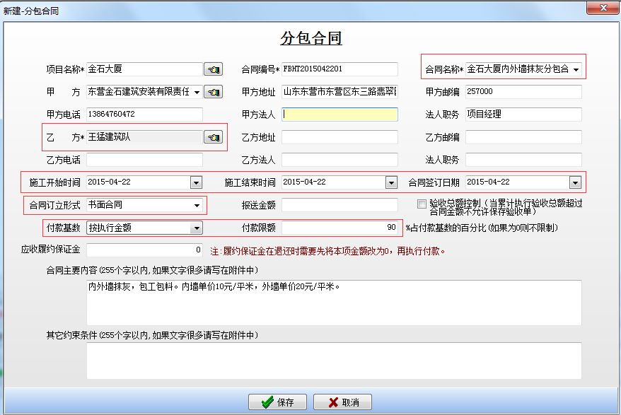The image size is (621, 415).
Task: Open the 项目名称 lookup icon
Action: 213,69
